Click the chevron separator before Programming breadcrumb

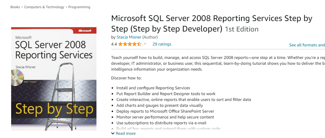point(66,7)
